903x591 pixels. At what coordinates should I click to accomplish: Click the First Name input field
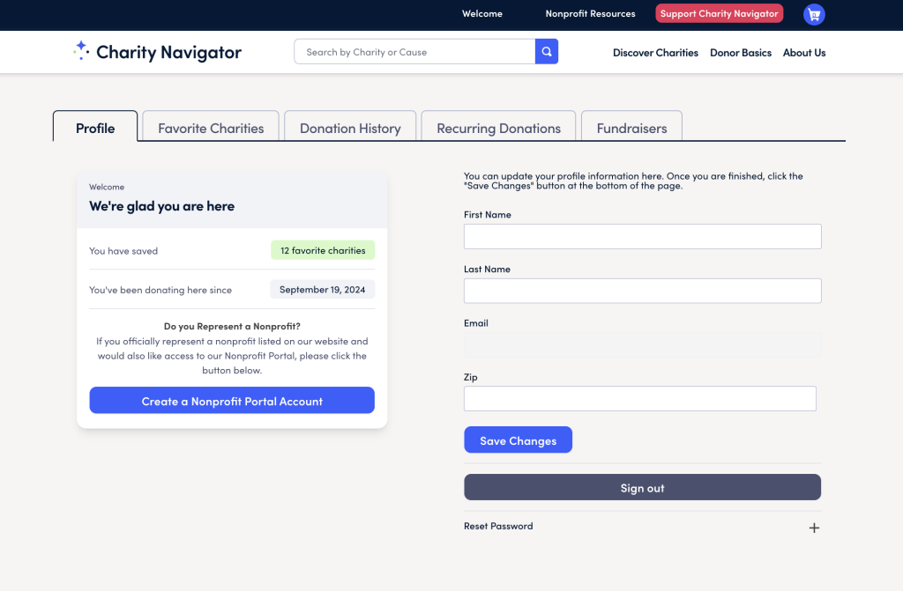[x=642, y=237]
